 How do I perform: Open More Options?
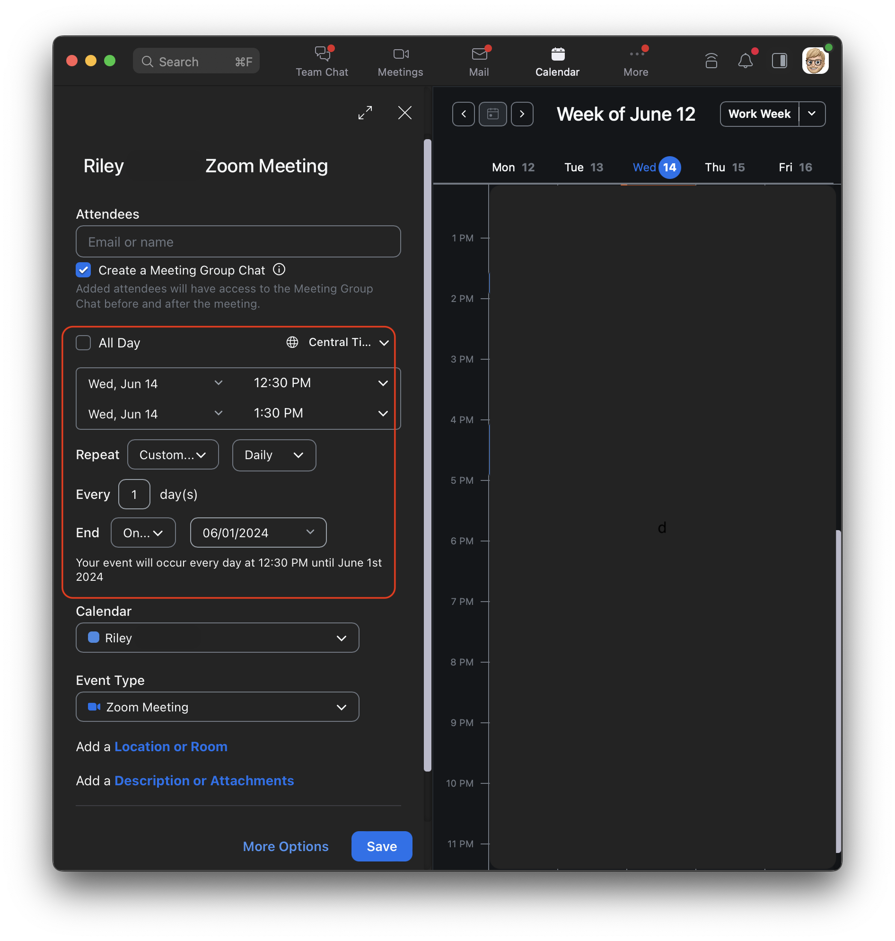[285, 846]
